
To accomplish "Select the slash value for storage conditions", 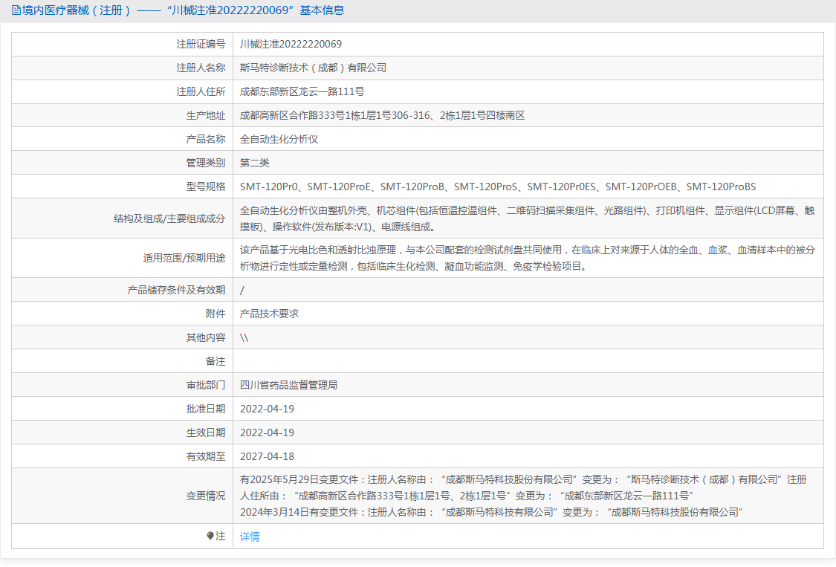I will [242, 290].
